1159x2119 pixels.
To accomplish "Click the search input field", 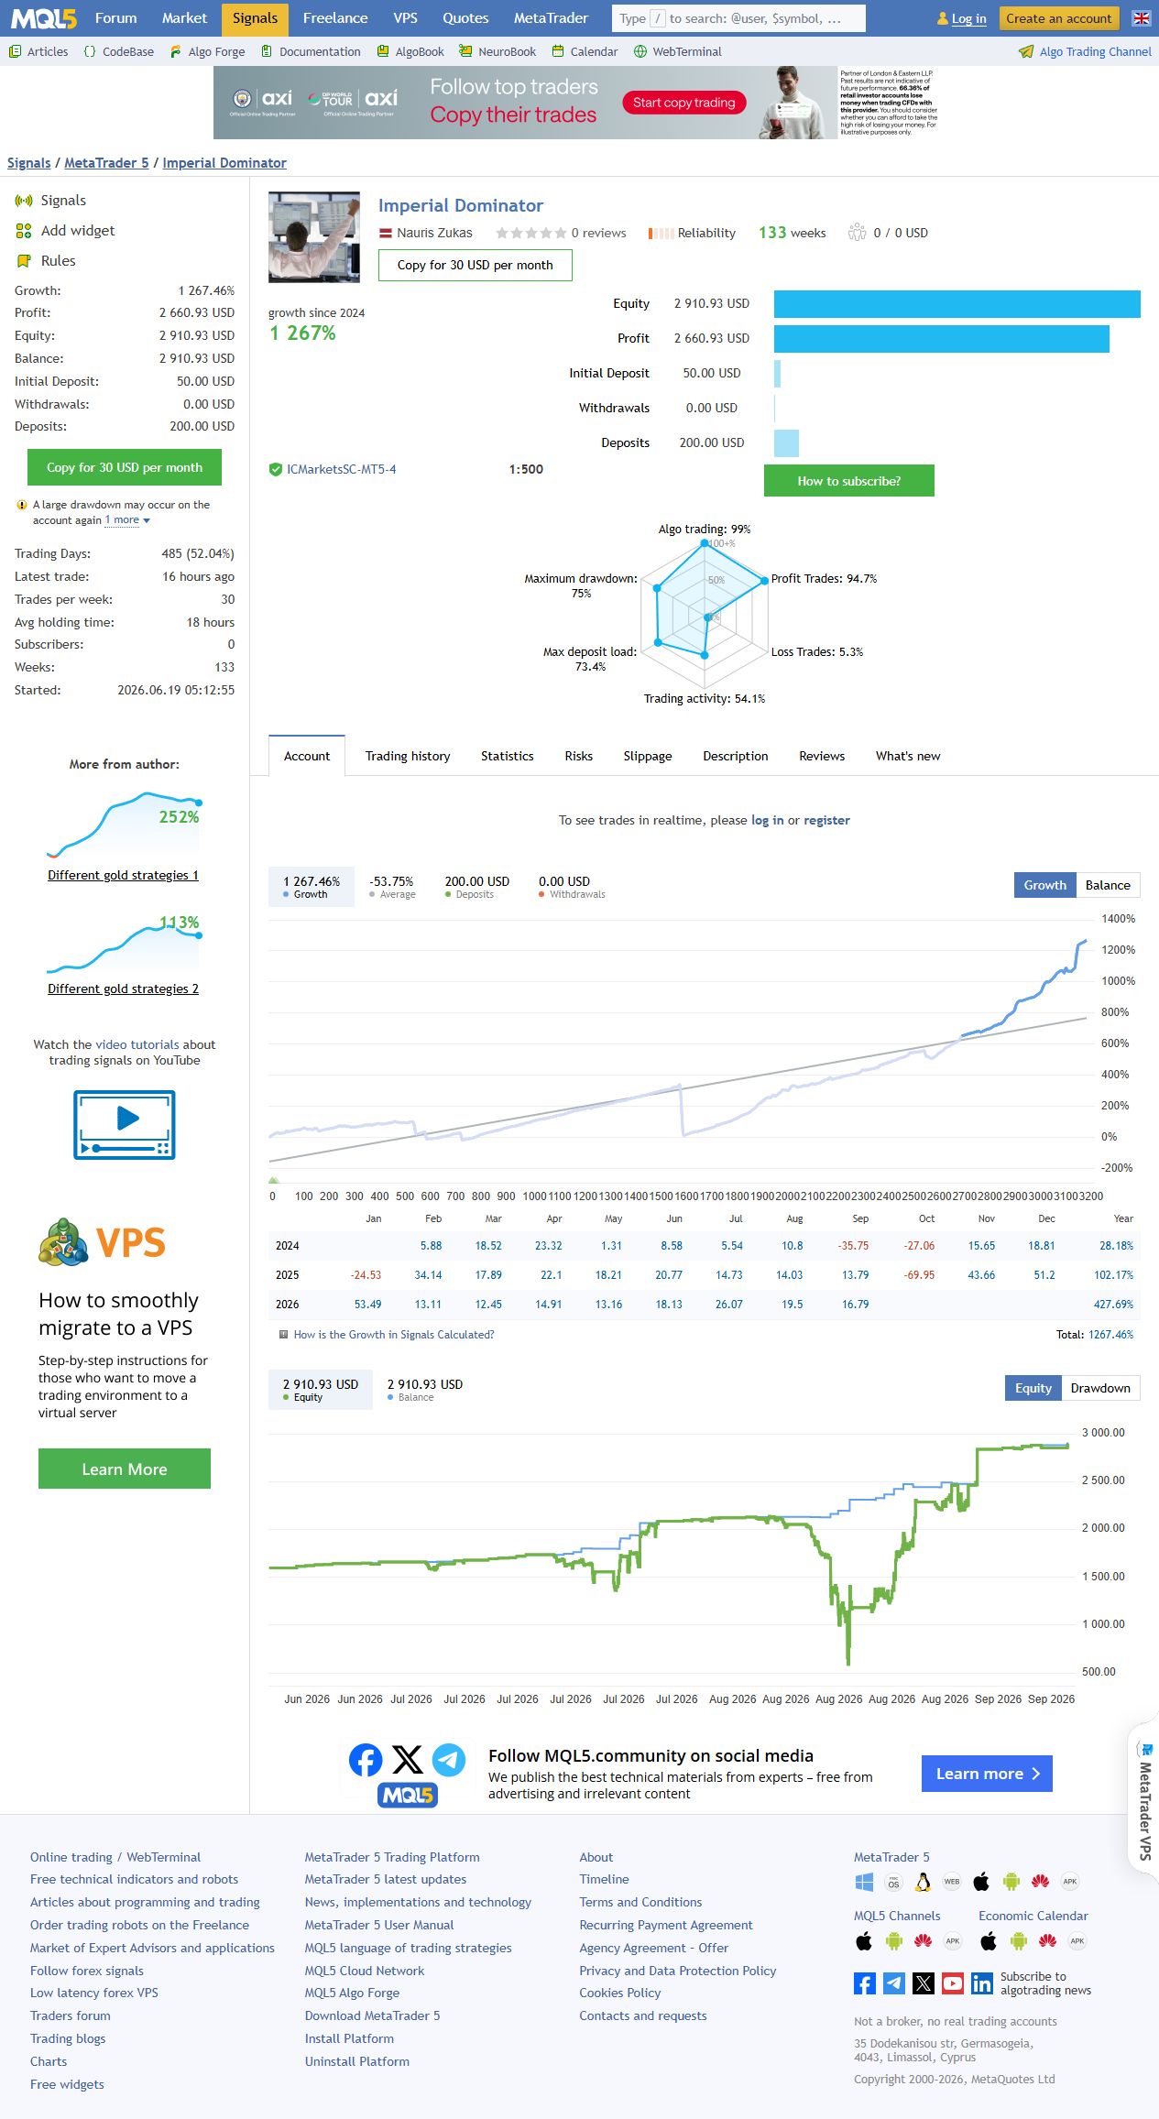I will pyautogui.click(x=738, y=18).
